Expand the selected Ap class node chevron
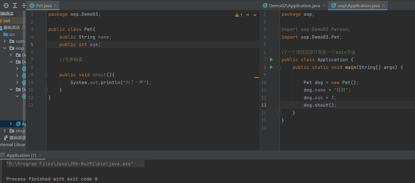The image size is (415, 183). coord(11,124)
